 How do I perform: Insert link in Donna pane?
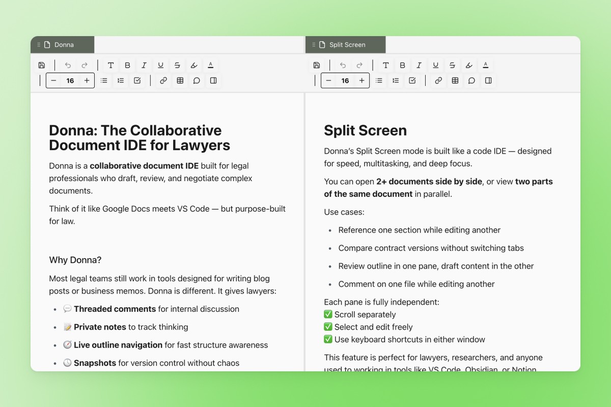pyautogui.click(x=163, y=80)
